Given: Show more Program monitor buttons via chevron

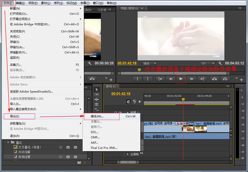Looking at the screenshot, I should click(x=236, y=78).
